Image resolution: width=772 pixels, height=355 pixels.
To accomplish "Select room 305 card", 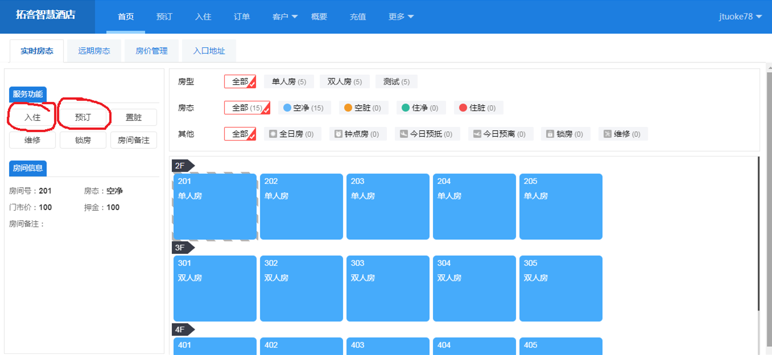I will pyautogui.click(x=561, y=288).
